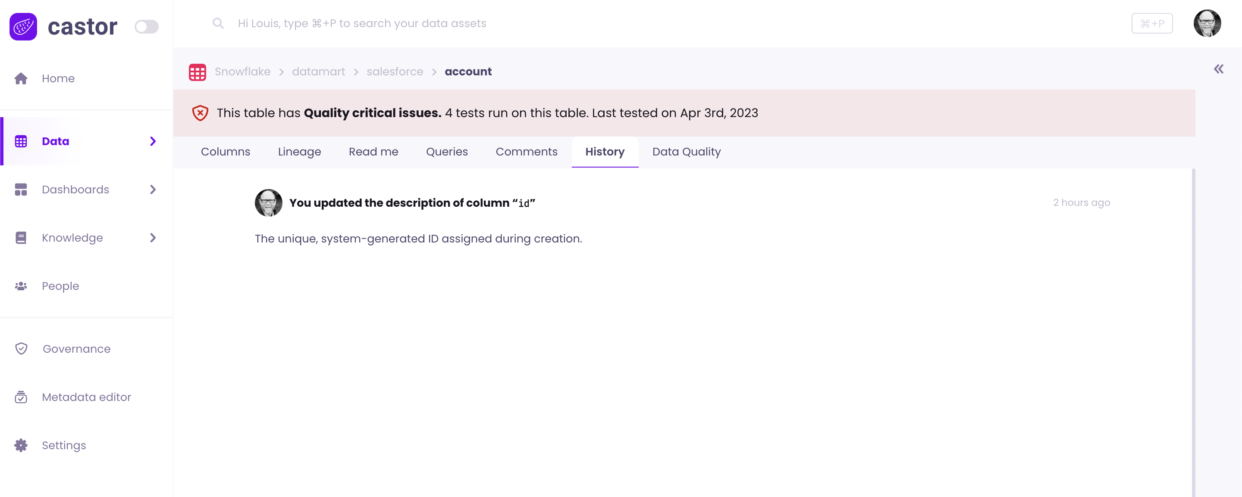Expand the Dashboards menu chevron
This screenshot has width=1242, height=497.
pos(153,190)
